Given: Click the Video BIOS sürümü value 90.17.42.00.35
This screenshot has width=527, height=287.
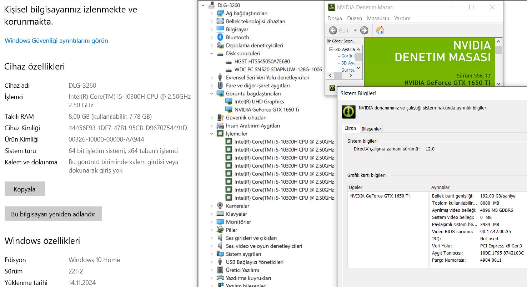Looking at the screenshot, I should coord(496,231).
